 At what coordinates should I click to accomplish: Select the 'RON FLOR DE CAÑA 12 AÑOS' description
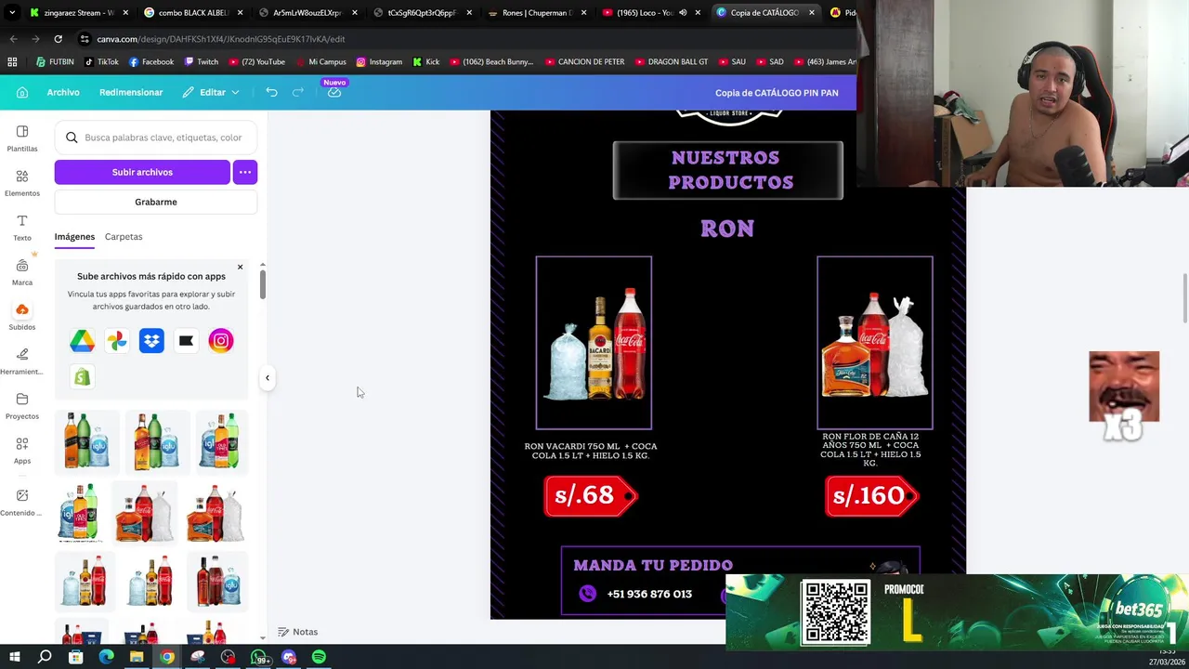pyautogui.click(x=870, y=450)
